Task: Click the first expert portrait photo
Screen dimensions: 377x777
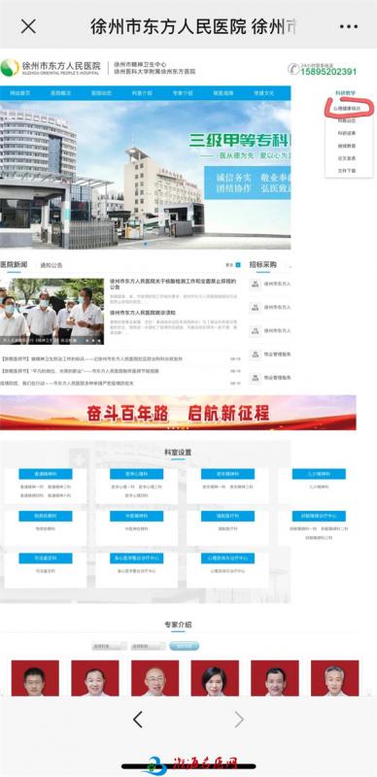Action: coord(35,678)
